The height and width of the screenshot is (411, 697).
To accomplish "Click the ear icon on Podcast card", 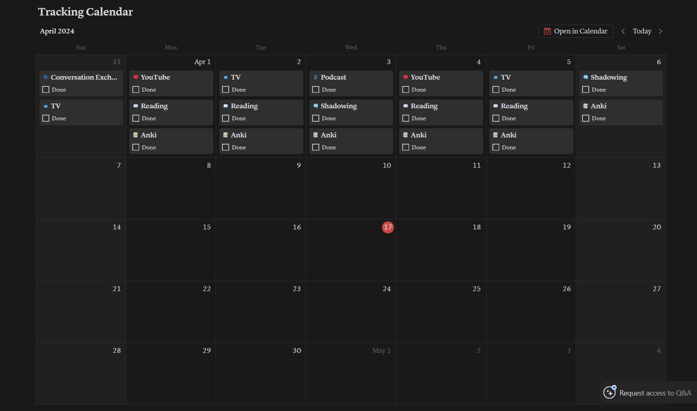I will pos(315,77).
